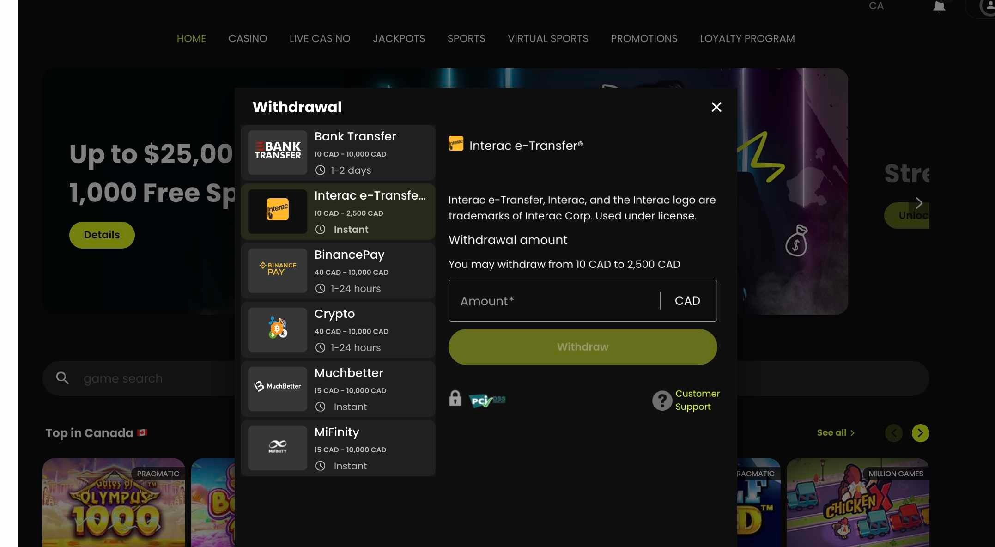
Task: Click the search magnifier icon
Action: point(63,378)
